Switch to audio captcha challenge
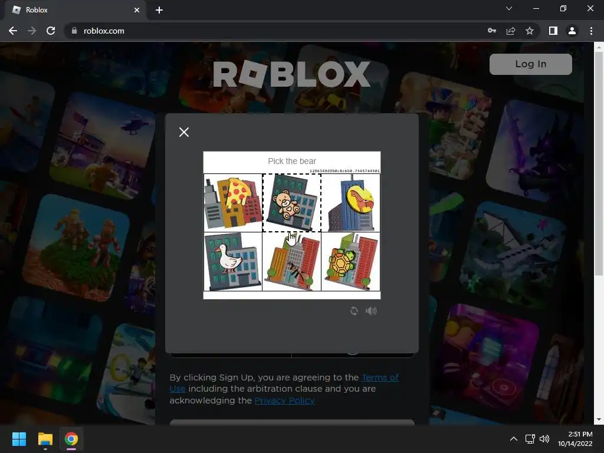Screen dimensions: 604x453 coord(371,311)
